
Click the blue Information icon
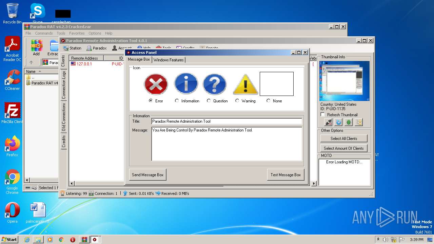[186, 84]
